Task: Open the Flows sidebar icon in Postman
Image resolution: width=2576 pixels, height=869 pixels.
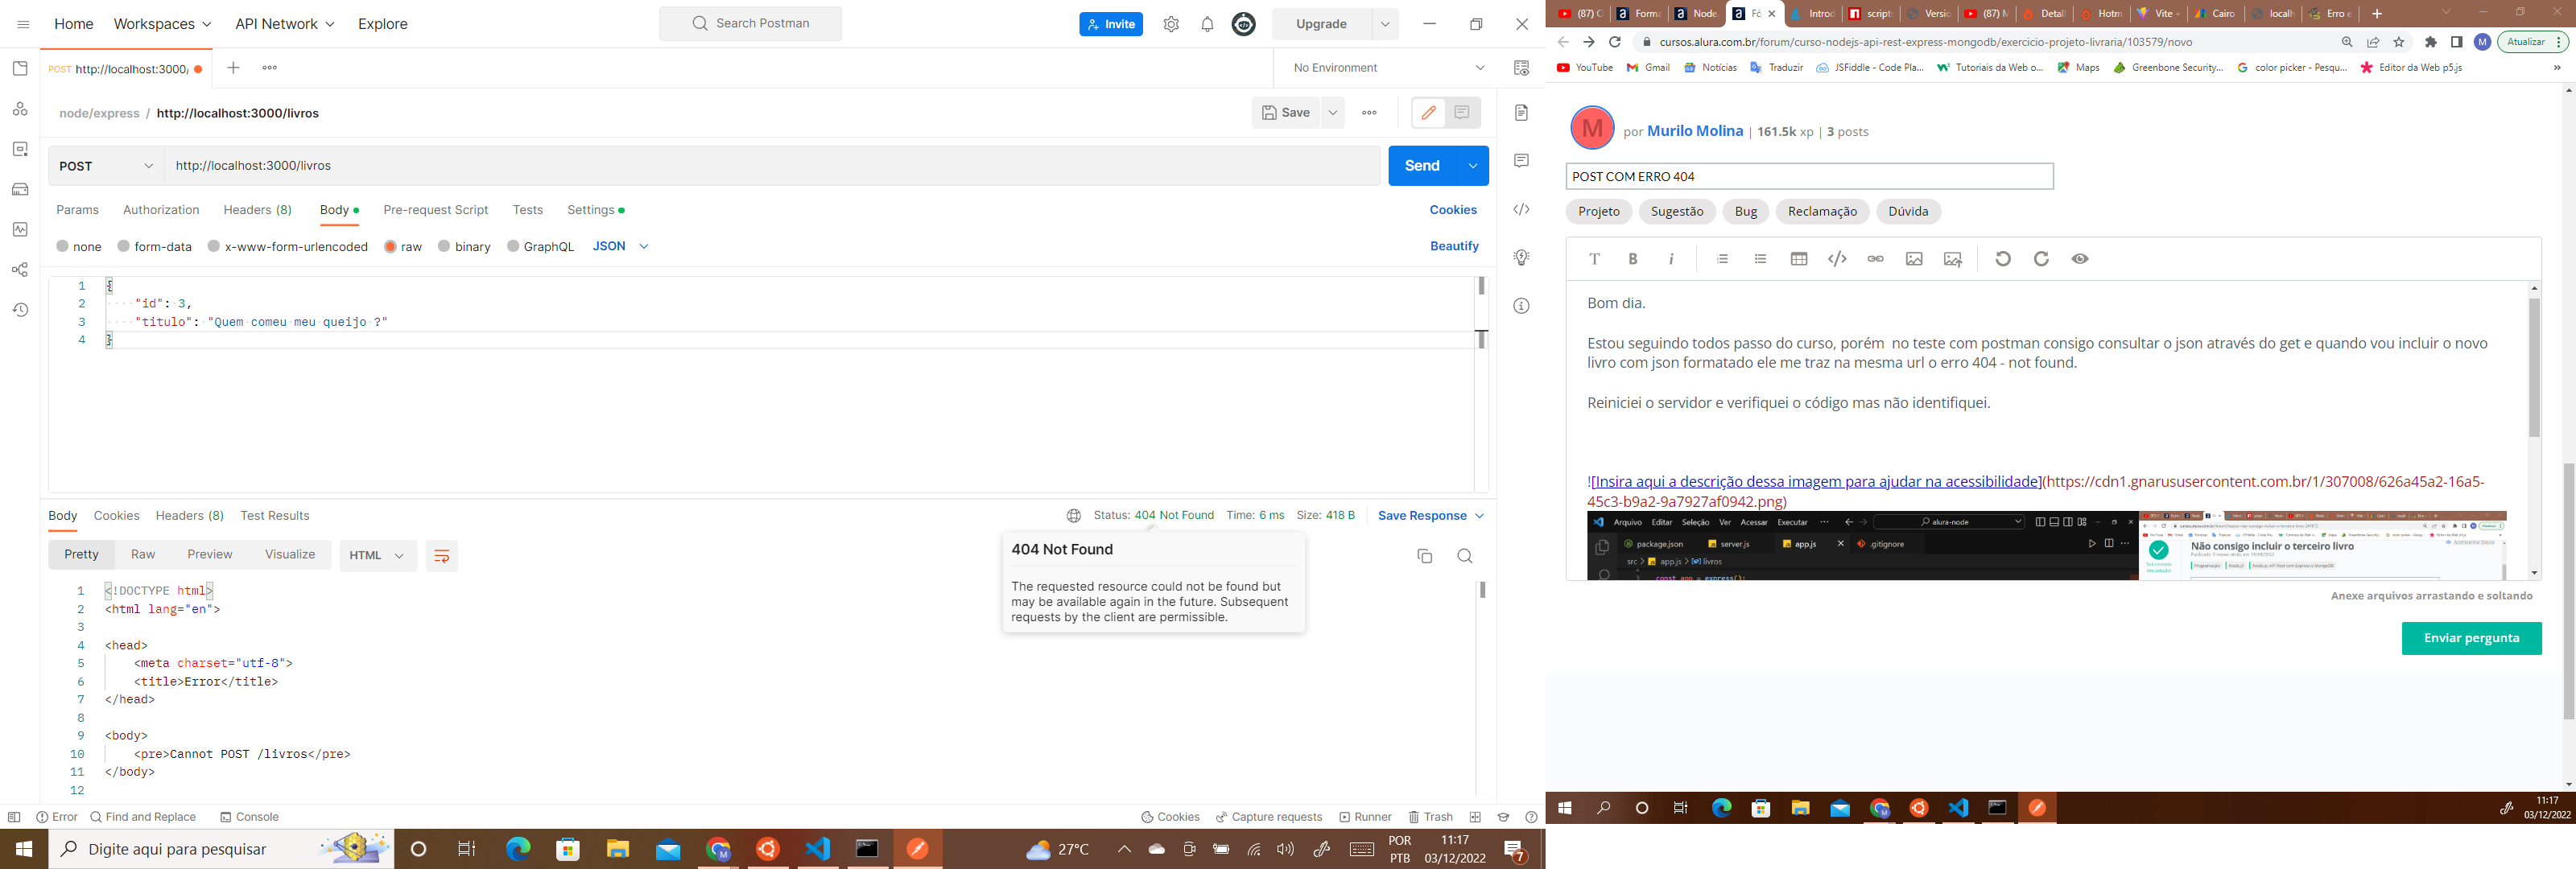Action: [x=20, y=270]
